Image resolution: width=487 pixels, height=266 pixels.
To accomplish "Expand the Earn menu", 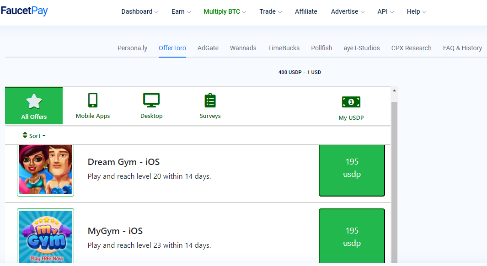I will point(181,11).
